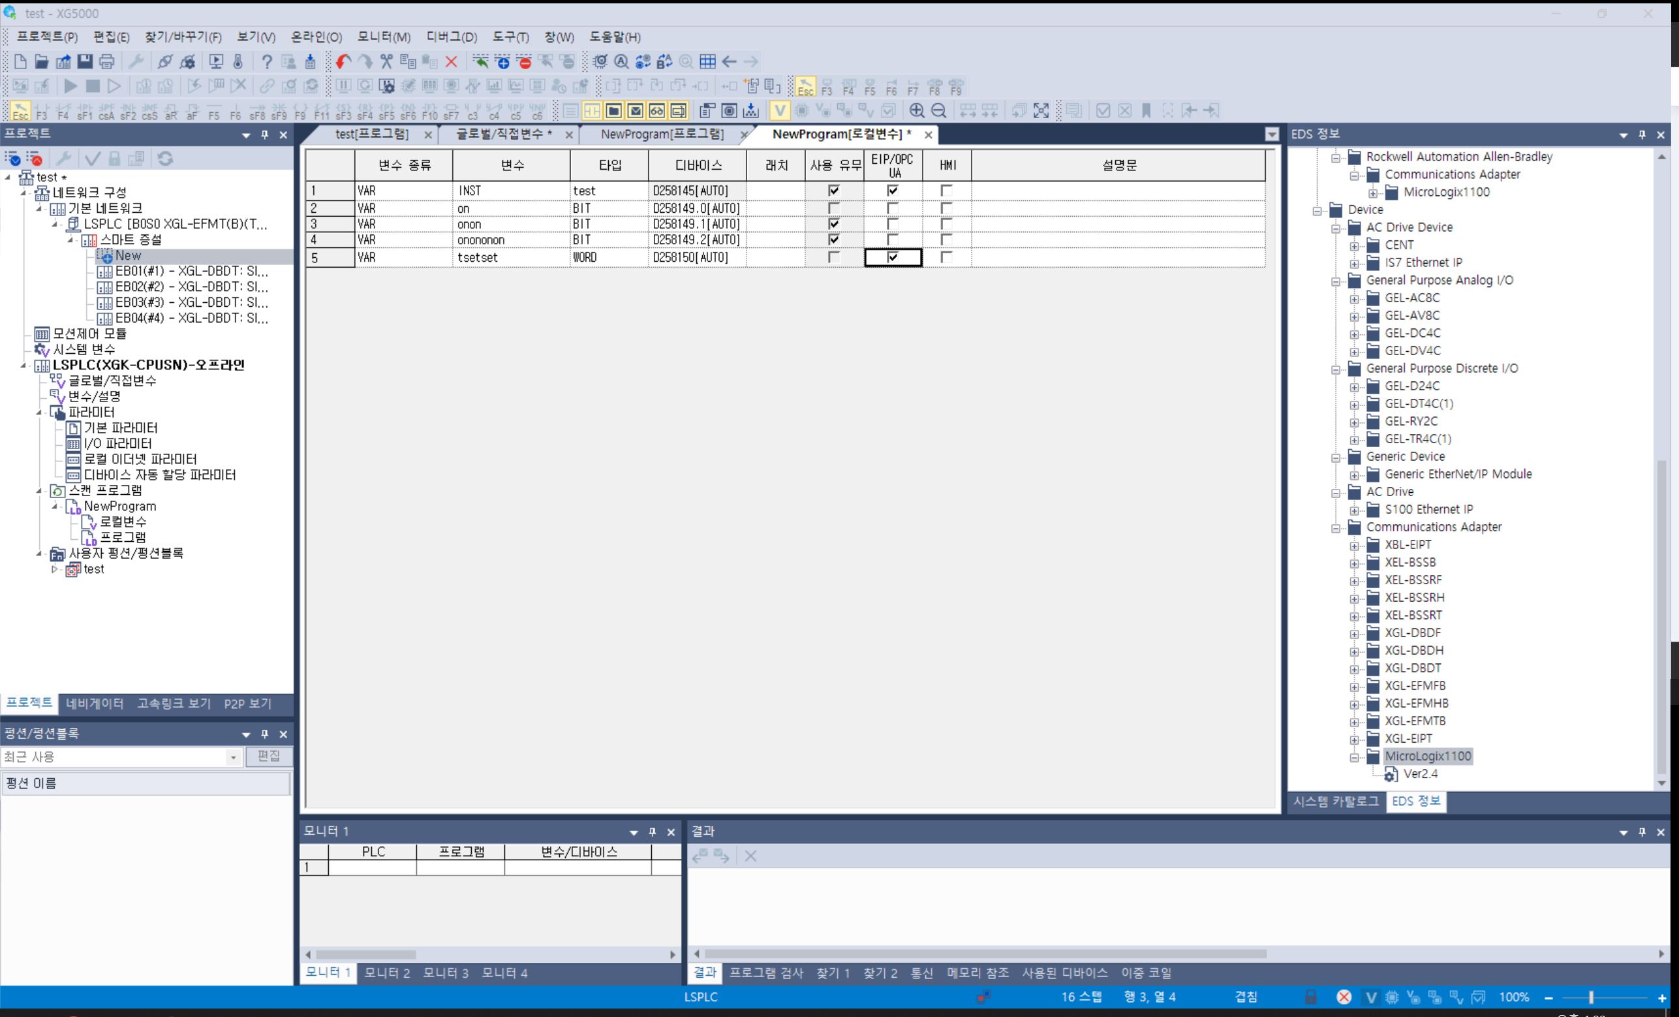Image resolution: width=1679 pixels, height=1017 pixels.
Task: Check the HMI box for INST variable
Action: 946,190
